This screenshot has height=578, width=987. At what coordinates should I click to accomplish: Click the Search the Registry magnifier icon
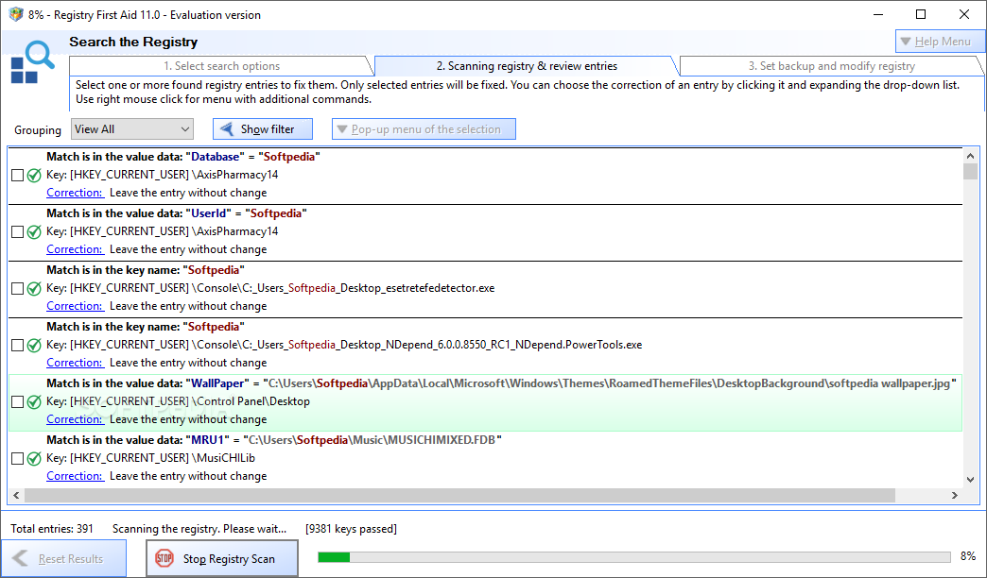pos(32,61)
